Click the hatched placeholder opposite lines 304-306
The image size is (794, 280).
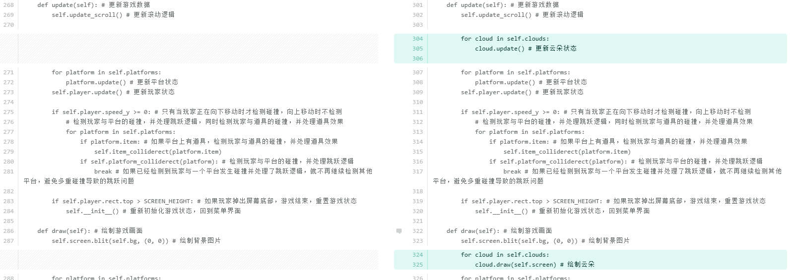point(198,49)
